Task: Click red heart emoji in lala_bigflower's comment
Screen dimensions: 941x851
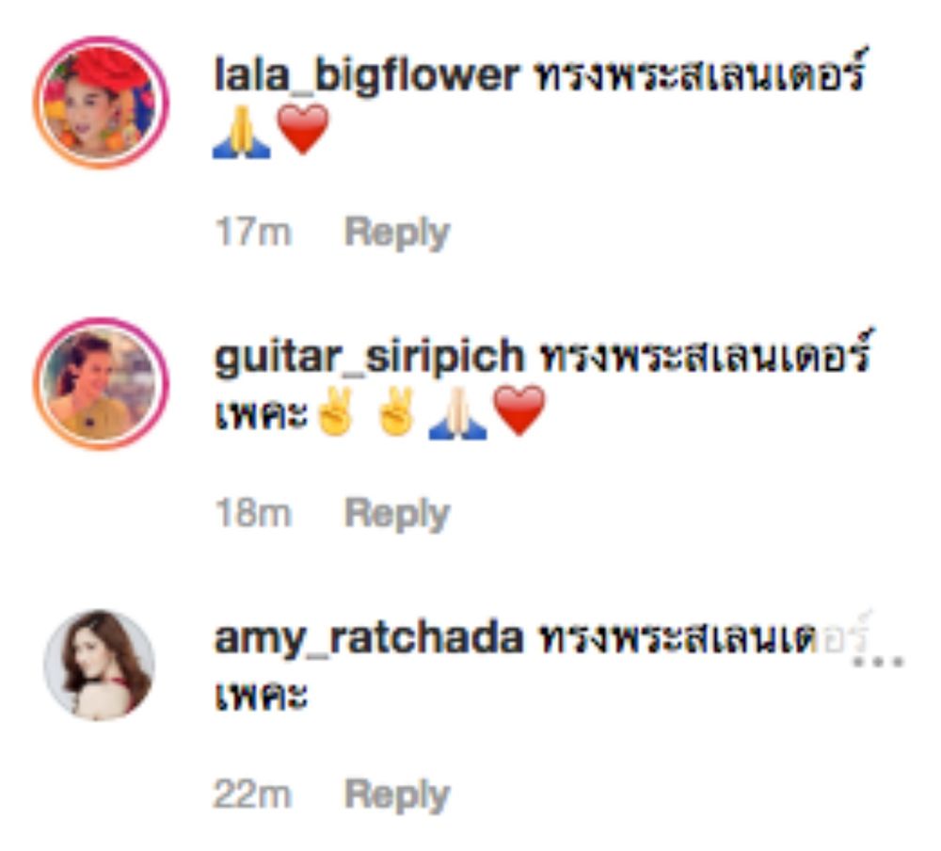Action: 303,129
